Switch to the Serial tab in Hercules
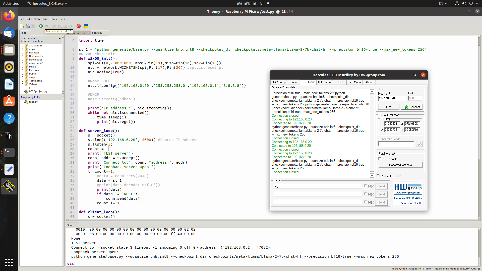Viewport: 482px width, 271px height. click(294, 82)
